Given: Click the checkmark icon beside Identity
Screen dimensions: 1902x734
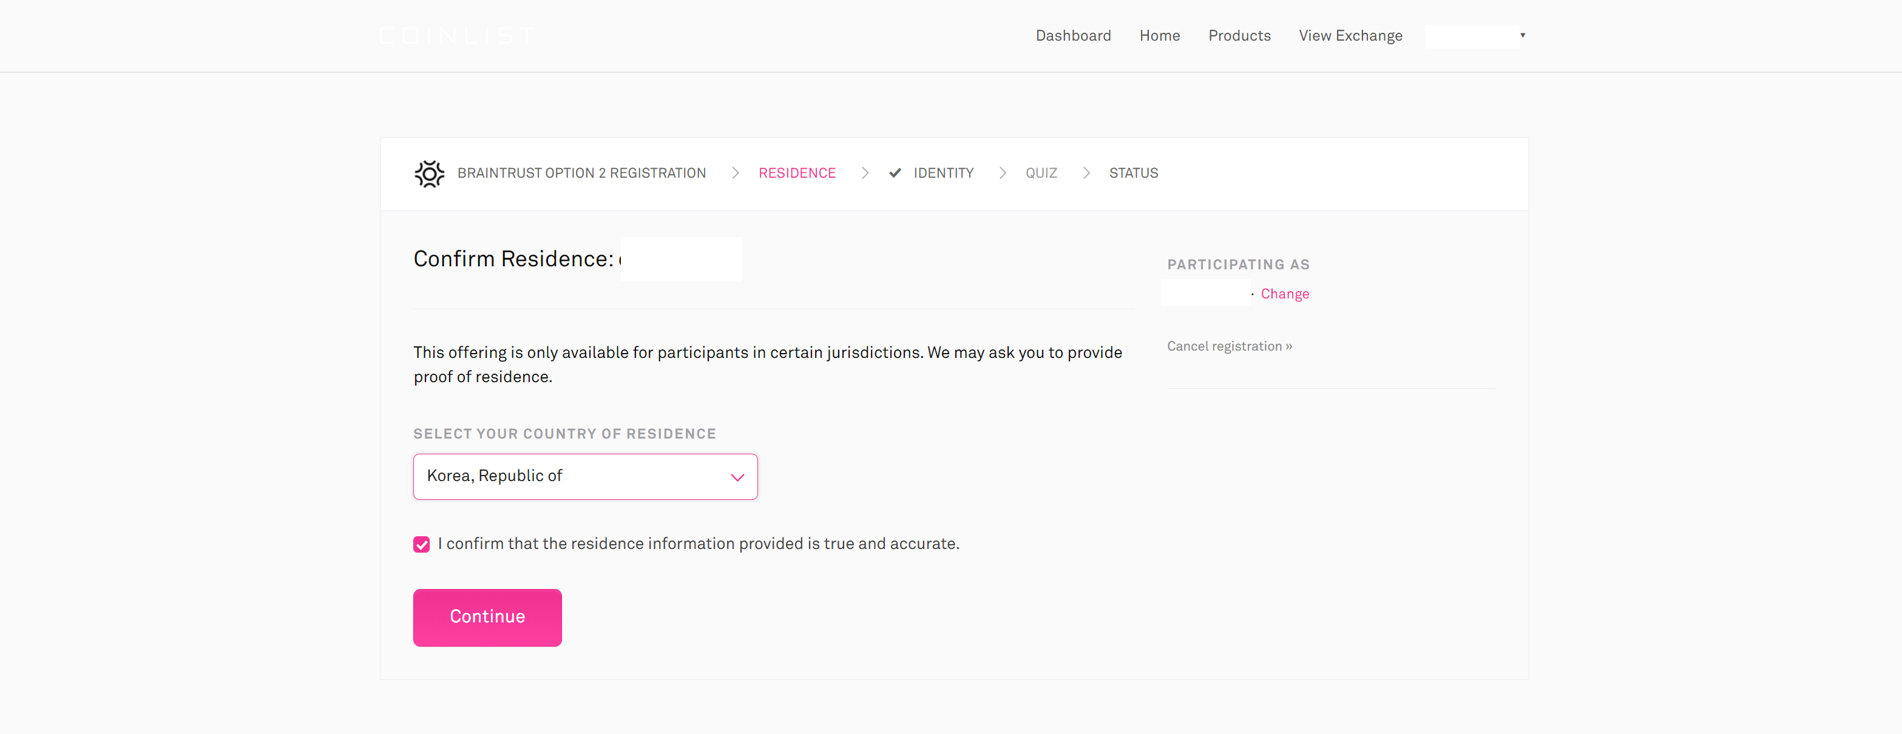Looking at the screenshot, I should (895, 173).
